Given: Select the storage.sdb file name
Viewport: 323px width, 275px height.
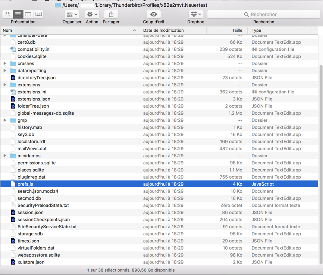Looking at the screenshot, I should (30, 234).
